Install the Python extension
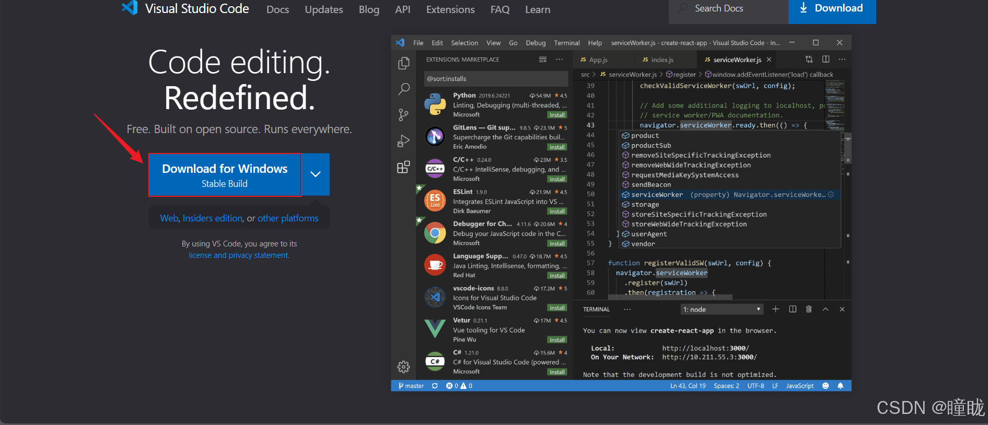Screen dimensions: 988x425 [557, 115]
